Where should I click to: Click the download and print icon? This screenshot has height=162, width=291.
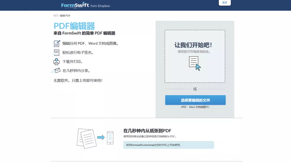point(57,61)
